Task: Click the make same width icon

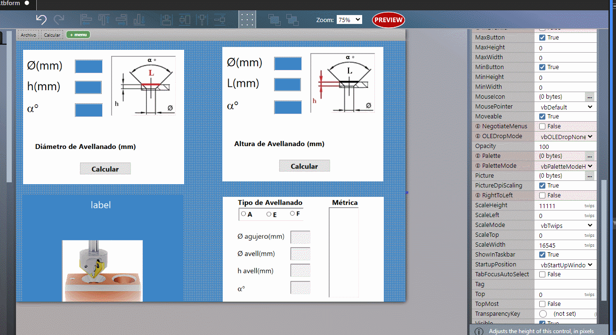Action: coord(167,20)
